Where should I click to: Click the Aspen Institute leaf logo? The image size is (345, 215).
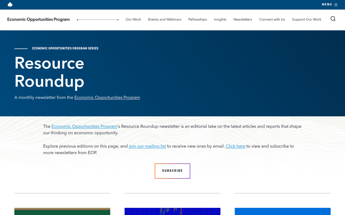pyautogui.click(x=10, y=5)
